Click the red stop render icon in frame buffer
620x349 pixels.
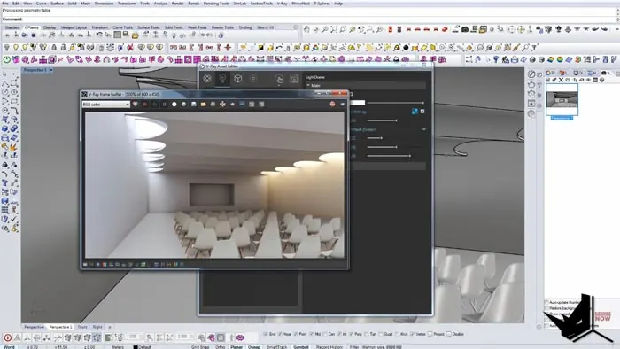pos(332,104)
